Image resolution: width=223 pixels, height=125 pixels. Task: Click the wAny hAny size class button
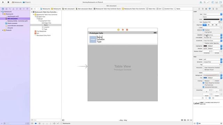pyautogui.click(x=123, y=120)
